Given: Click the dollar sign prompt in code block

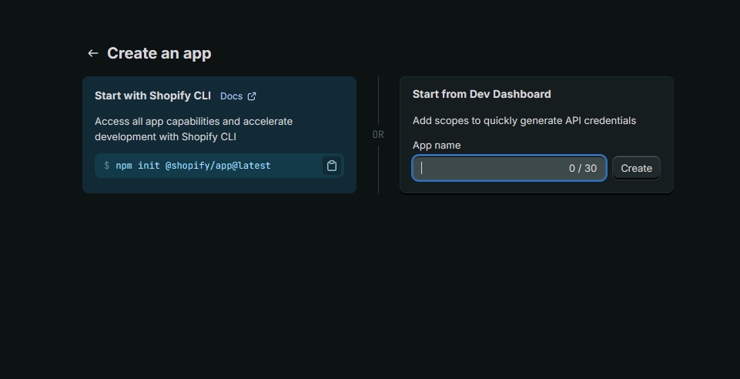Looking at the screenshot, I should (107, 166).
